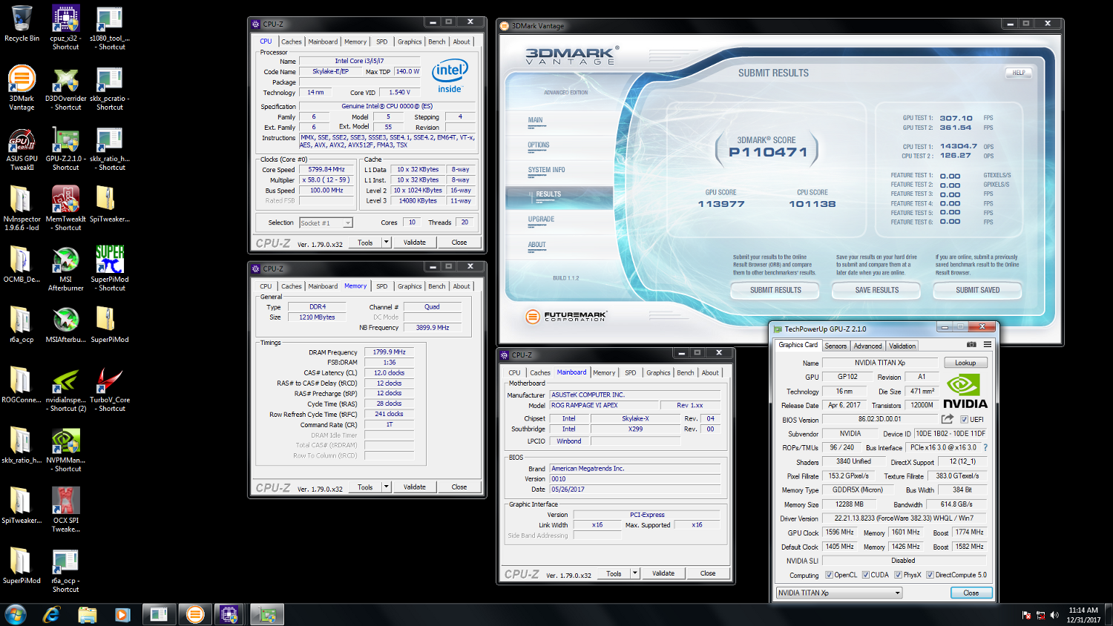Open the NvInspector 1.9.6.6 folder icon
1113x626 pixels.
point(22,208)
